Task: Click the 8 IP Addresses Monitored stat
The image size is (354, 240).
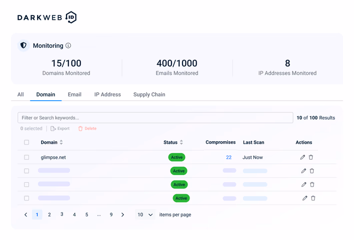Action: (287, 67)
